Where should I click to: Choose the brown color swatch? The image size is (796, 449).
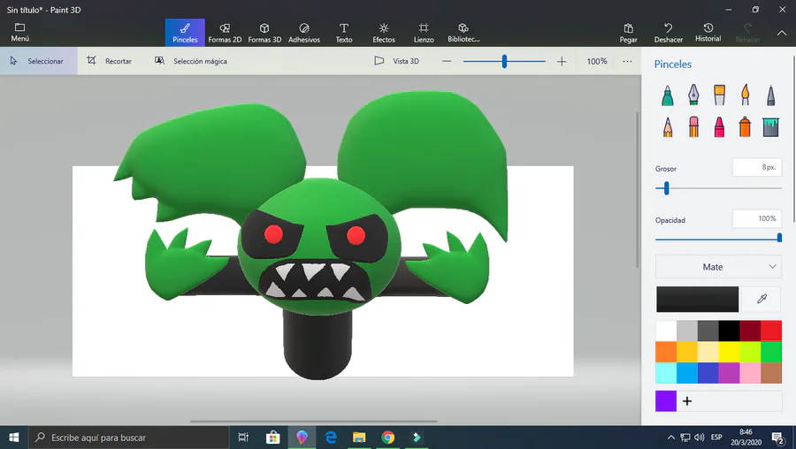tap(771, 373)
